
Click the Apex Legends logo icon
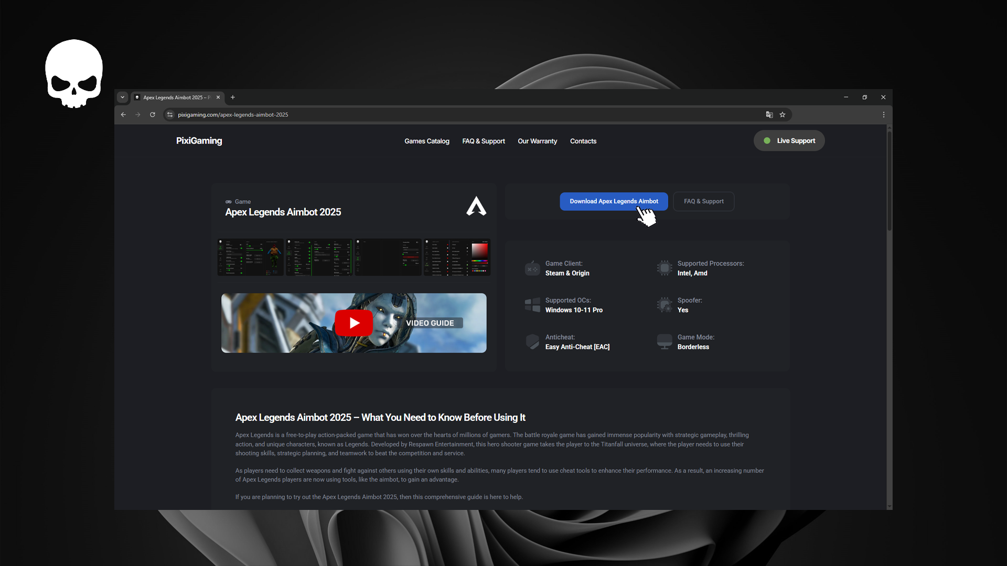tap(476, 206)
